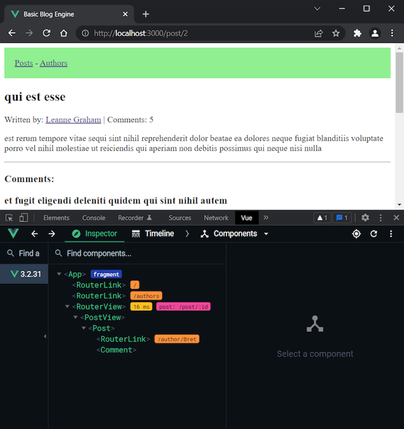Image resolution: width=404 pixels, height=429 pixels.
Task: Open the Timeline tab in Vue devtools
Action: 153,234
